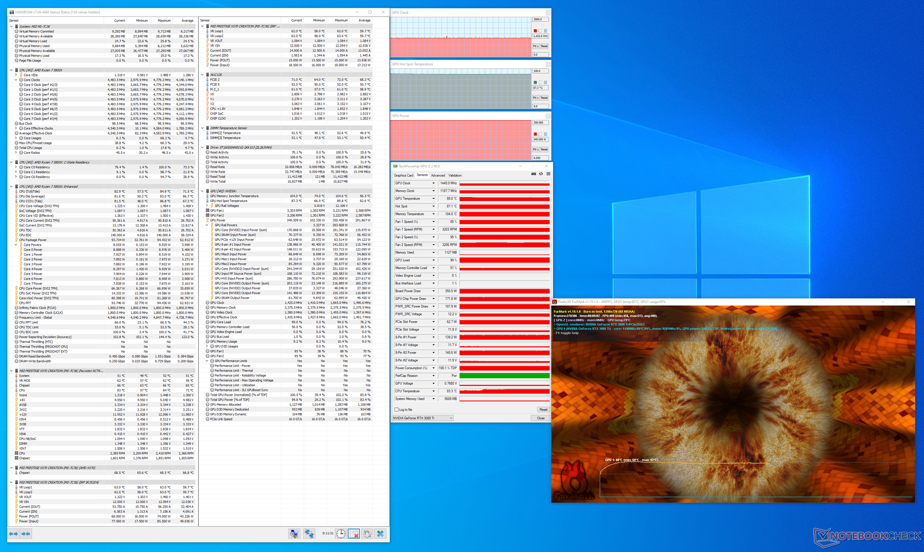Click the network computers icon in HWiNFO toolbar
924x552 pixels.
(x=308, y=534)
